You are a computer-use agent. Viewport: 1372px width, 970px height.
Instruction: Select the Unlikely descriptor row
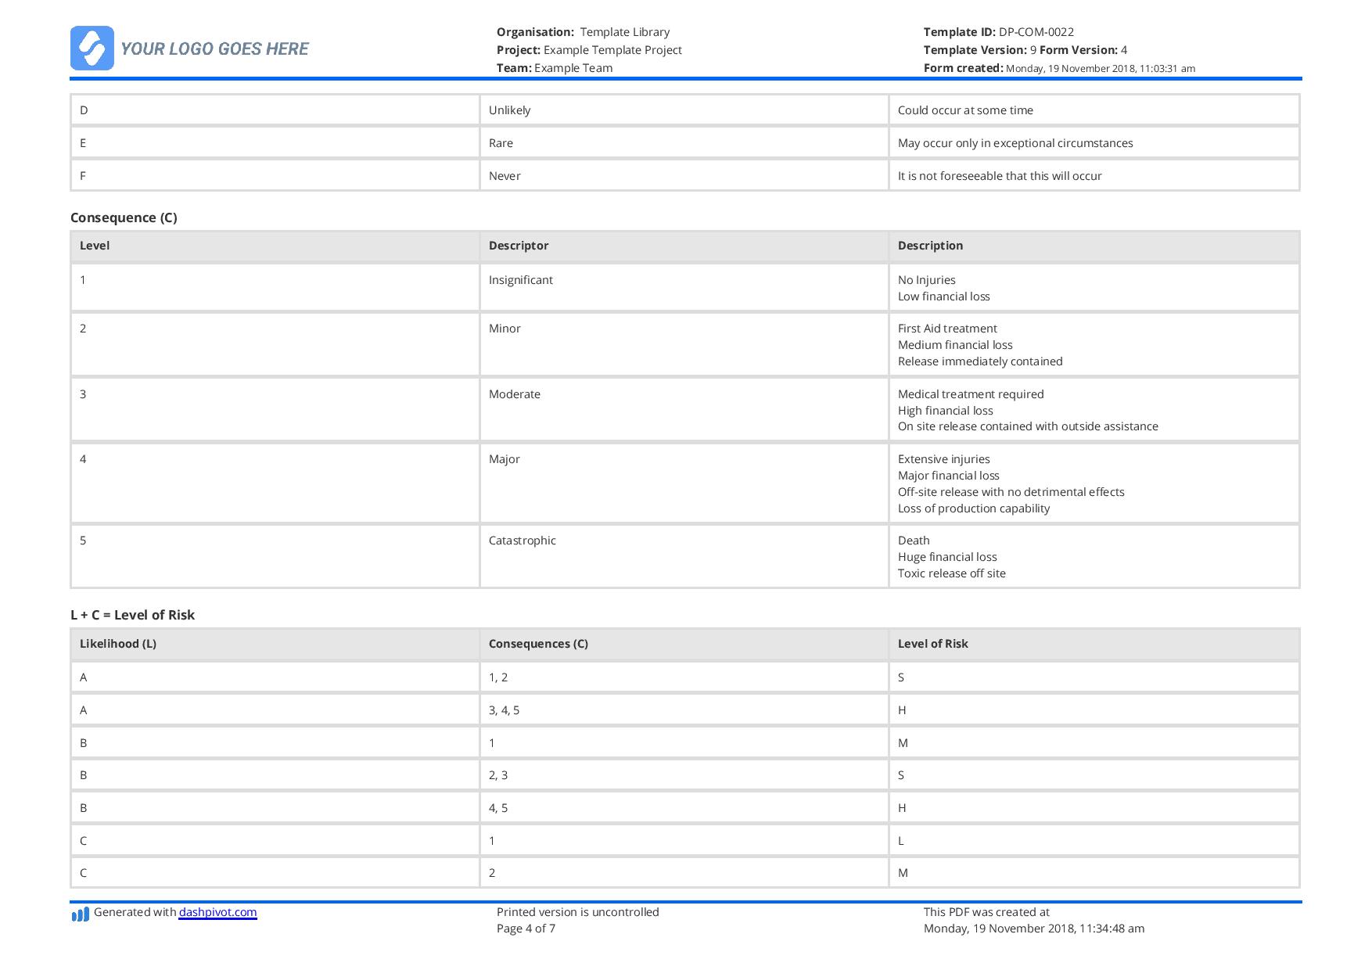click(508, 110)
